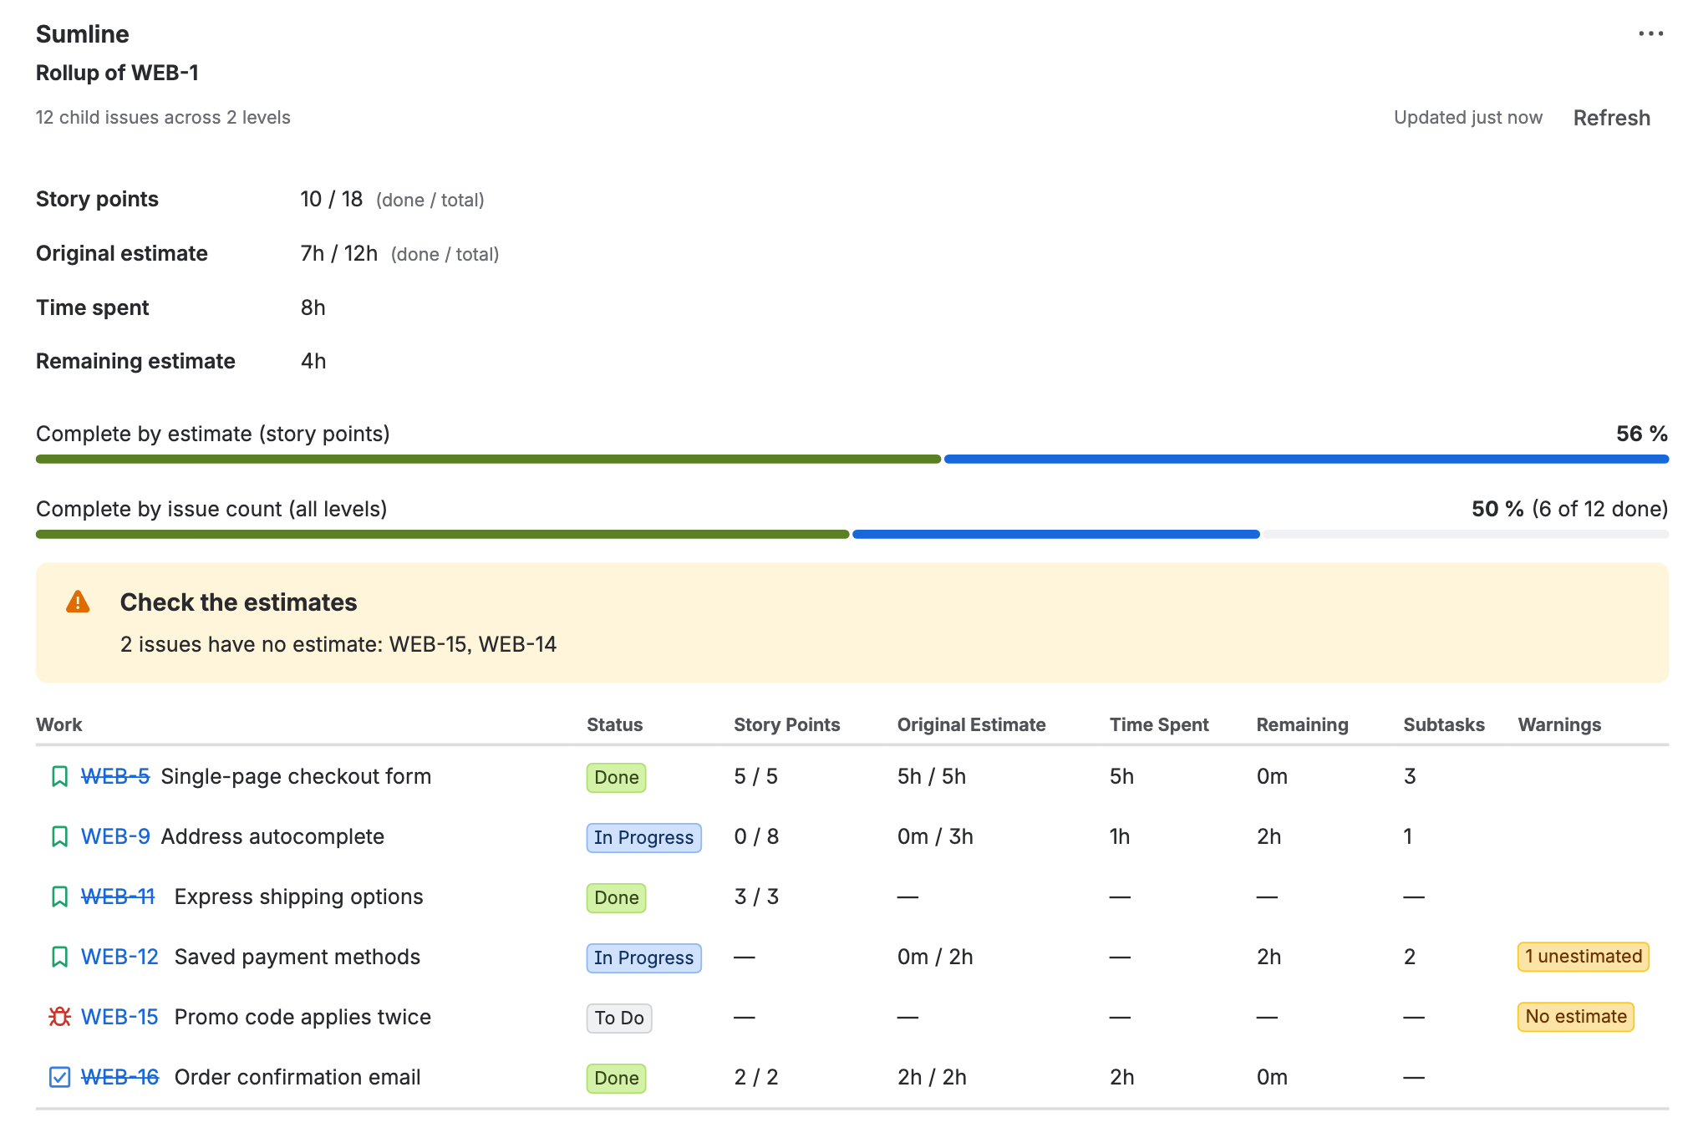
Task: Click the issue count progress bar
Action: 852,534
